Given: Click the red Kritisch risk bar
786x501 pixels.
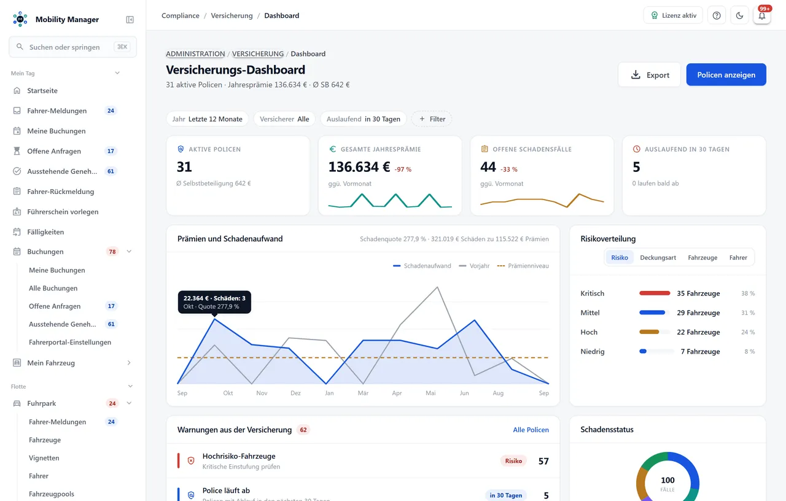Looking at the screenshot, I should (655, 293).
